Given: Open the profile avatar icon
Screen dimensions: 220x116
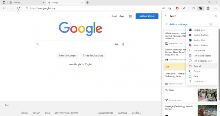Looking at the screenshot, I should click(x=208, y=8).
